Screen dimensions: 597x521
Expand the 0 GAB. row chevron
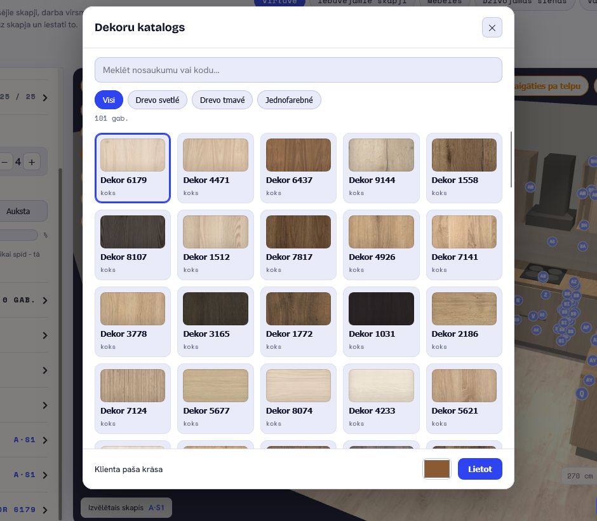coord(45,301)
